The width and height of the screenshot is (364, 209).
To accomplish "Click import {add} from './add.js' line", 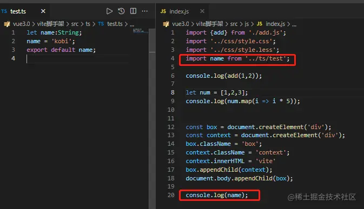I will (x=236, y=32).
